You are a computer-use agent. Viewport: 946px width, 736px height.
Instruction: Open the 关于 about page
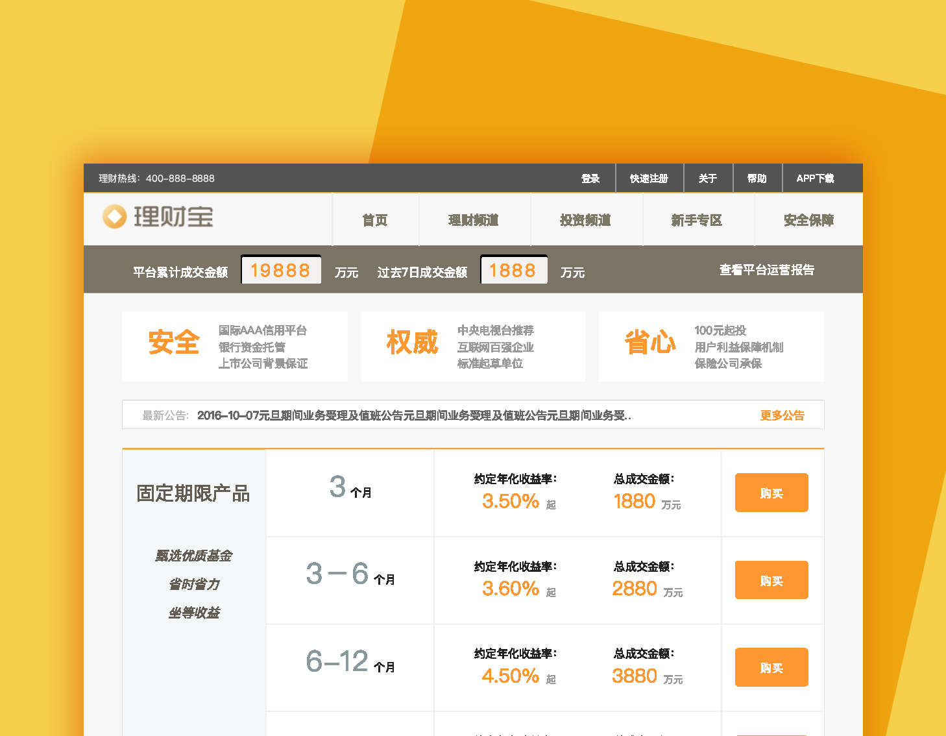click(708, 178)
